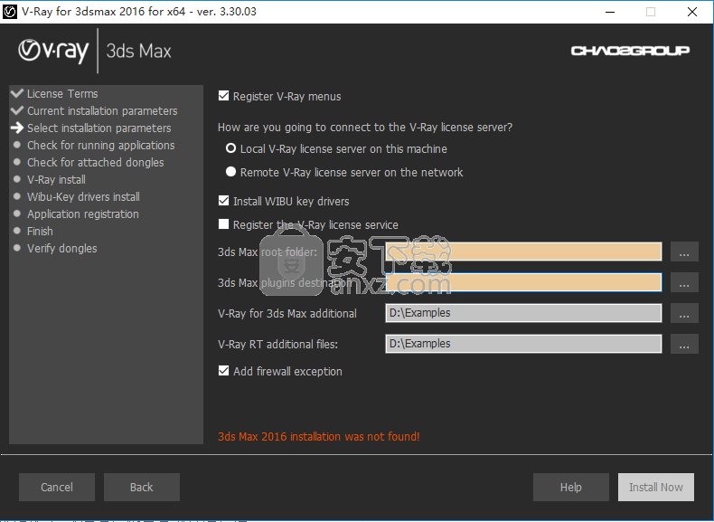Click V-Ray for 3ds Max additional field
Viewport: 714px width, 522px height.
[x=523, y=313]
